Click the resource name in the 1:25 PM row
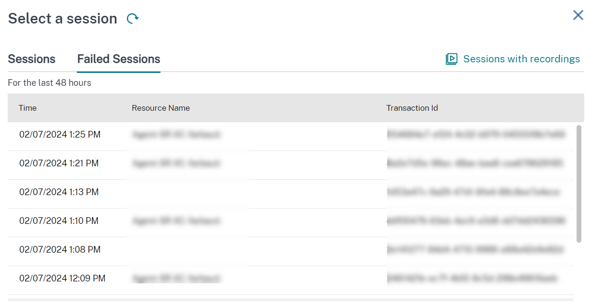Screen dimensions: 590x303 coord(176,135)
